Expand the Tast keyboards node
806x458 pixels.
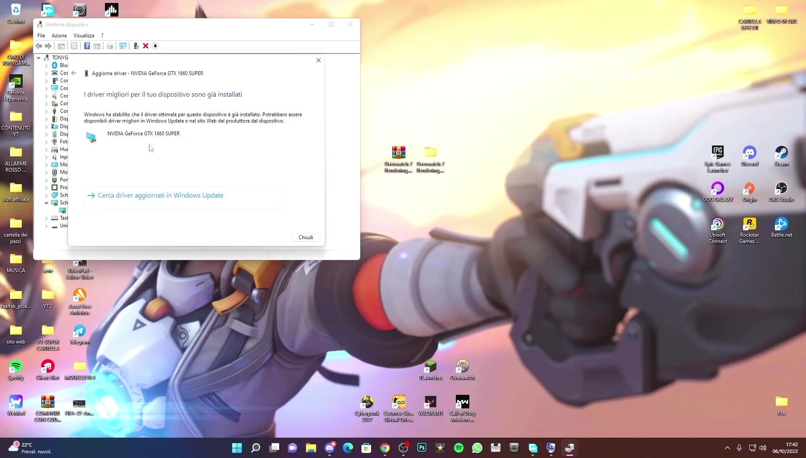point(46,218)
